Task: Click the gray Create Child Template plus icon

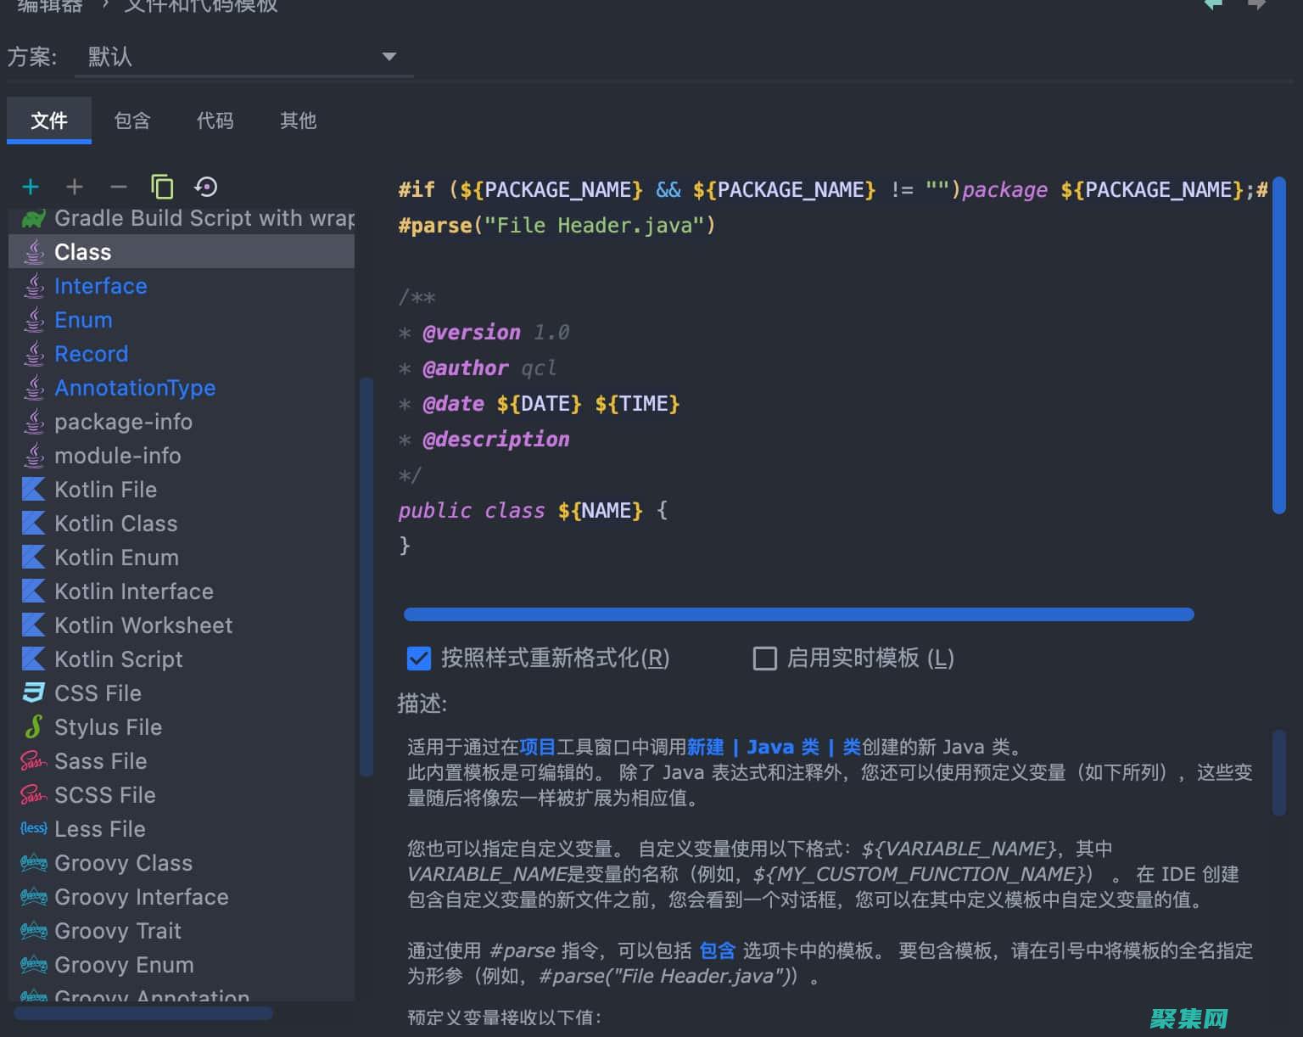Action: pos(75,187)
